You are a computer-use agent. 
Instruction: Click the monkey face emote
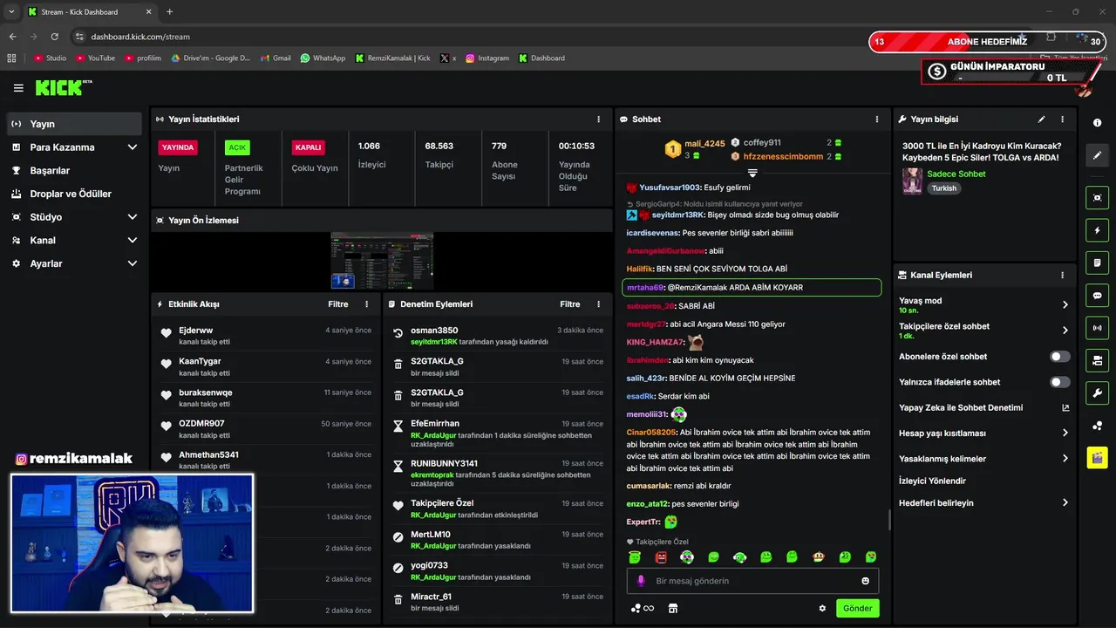coord(819,556)
